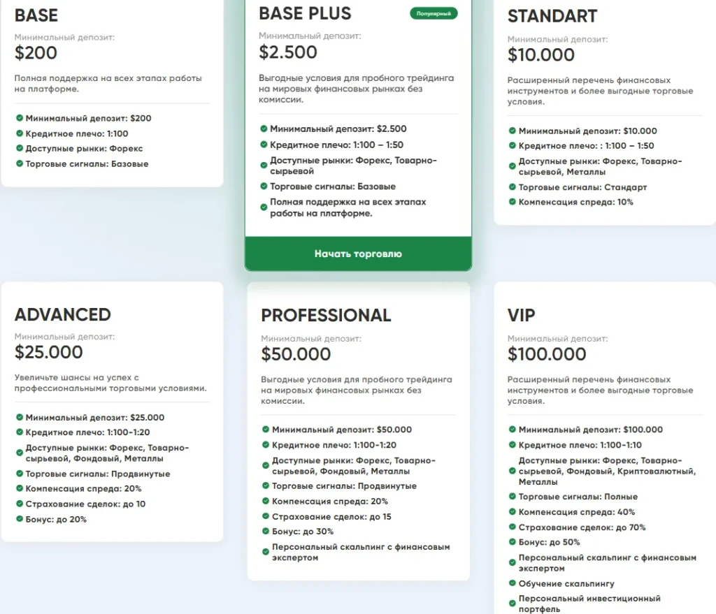Click the $100.000 VIP deposit amount
The image size is (716, 614).
coord(547,354)
